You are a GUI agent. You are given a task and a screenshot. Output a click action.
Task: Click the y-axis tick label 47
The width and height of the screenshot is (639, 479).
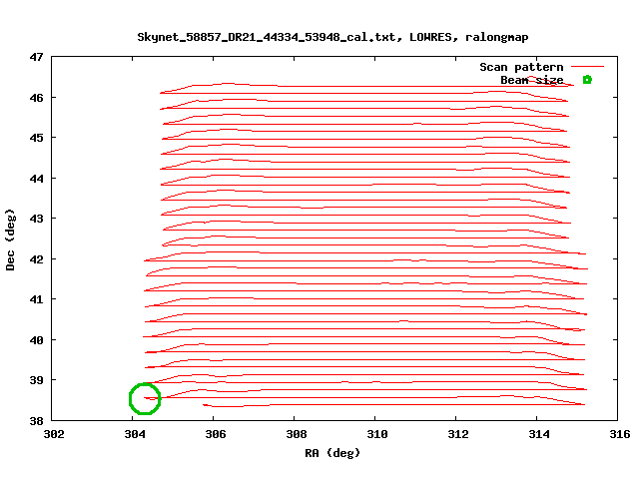(36, 57)
